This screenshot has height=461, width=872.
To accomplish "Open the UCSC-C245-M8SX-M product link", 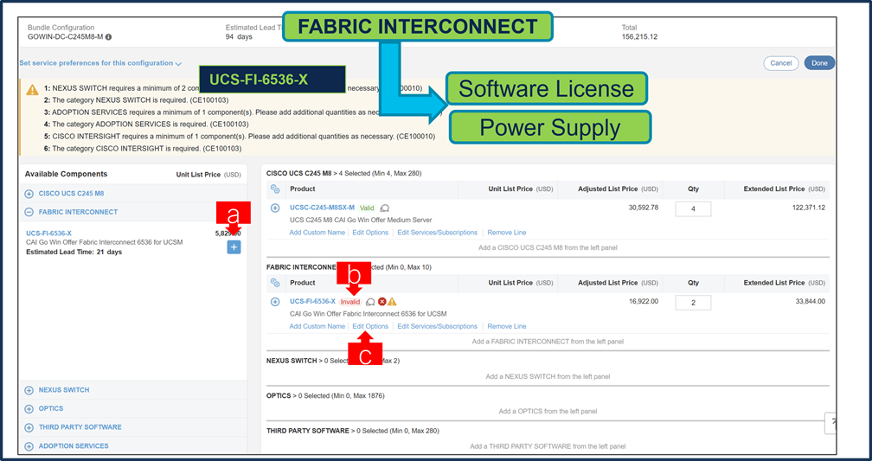I will click(322, 208).
